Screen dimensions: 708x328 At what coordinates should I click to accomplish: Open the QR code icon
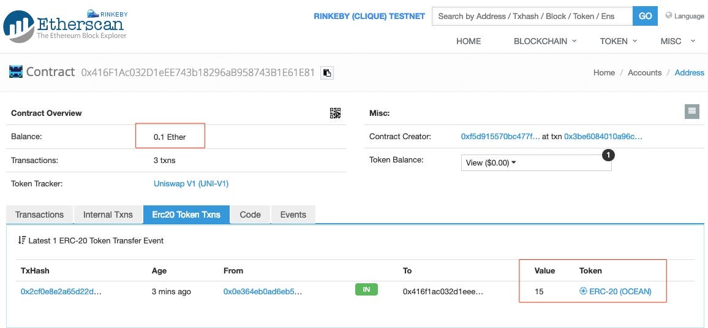click(x=335, y=113)
